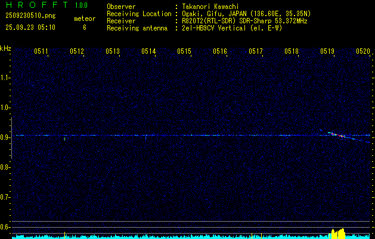Click the 0515 time axis label

click(x=184, y=51)
